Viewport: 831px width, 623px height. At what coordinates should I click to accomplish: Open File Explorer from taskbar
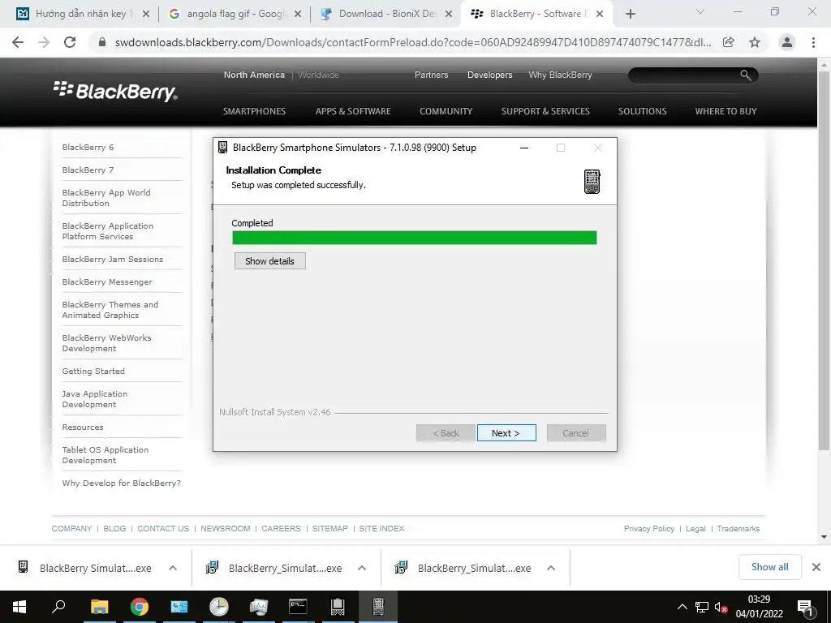(x=99, y=607)
